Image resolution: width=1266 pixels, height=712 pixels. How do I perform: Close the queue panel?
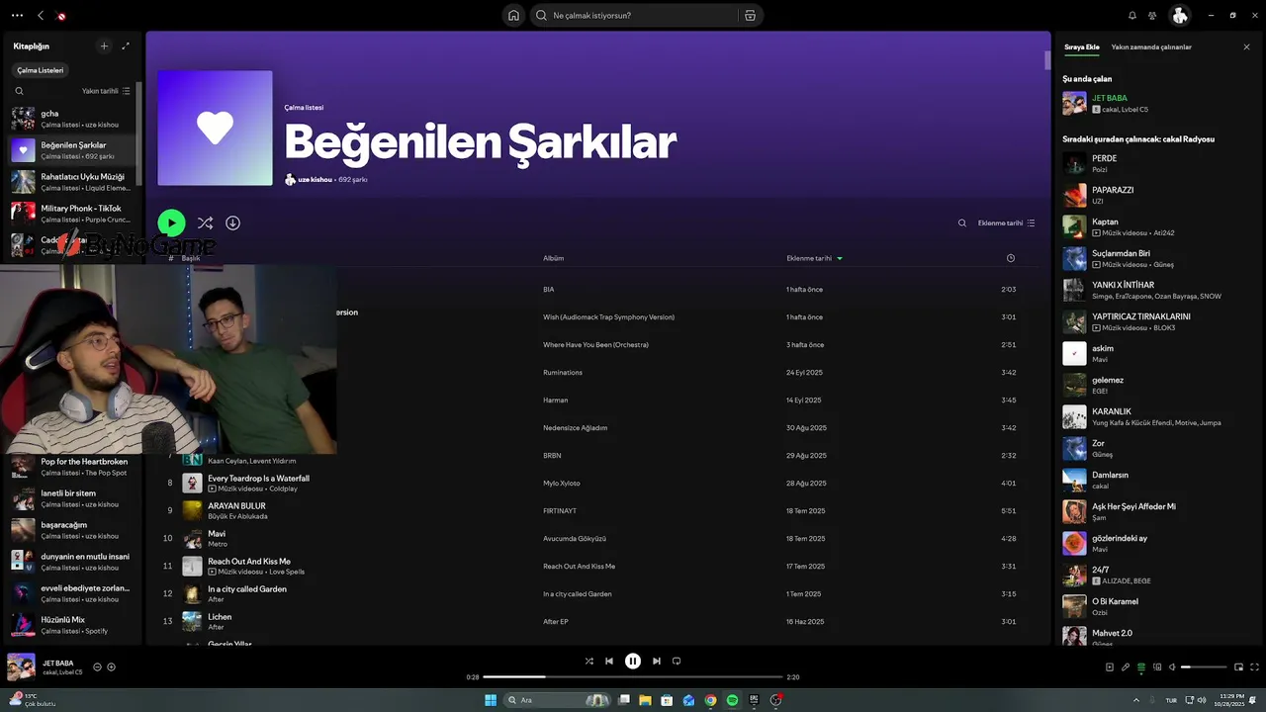1246,46
